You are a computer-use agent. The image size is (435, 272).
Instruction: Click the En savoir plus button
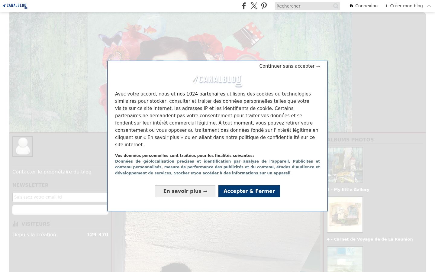[185, 191]
